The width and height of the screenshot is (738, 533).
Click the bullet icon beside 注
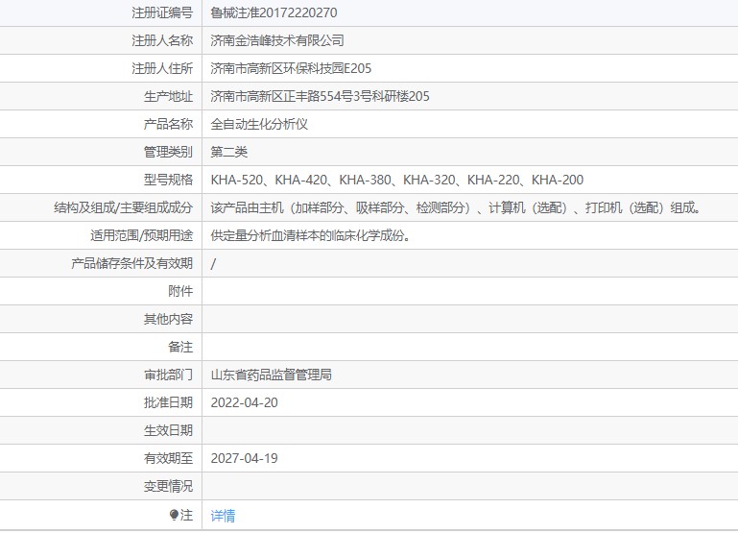click(174, 516)
